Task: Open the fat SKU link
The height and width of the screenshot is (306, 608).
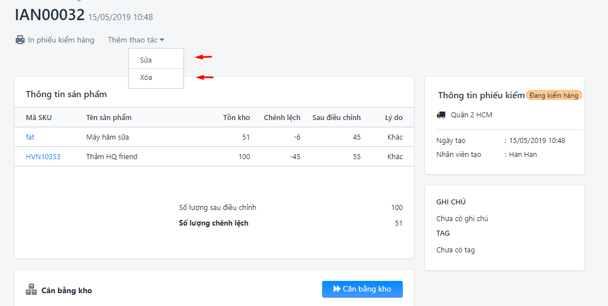Action: pyautogui.click(x=30, y=137)
